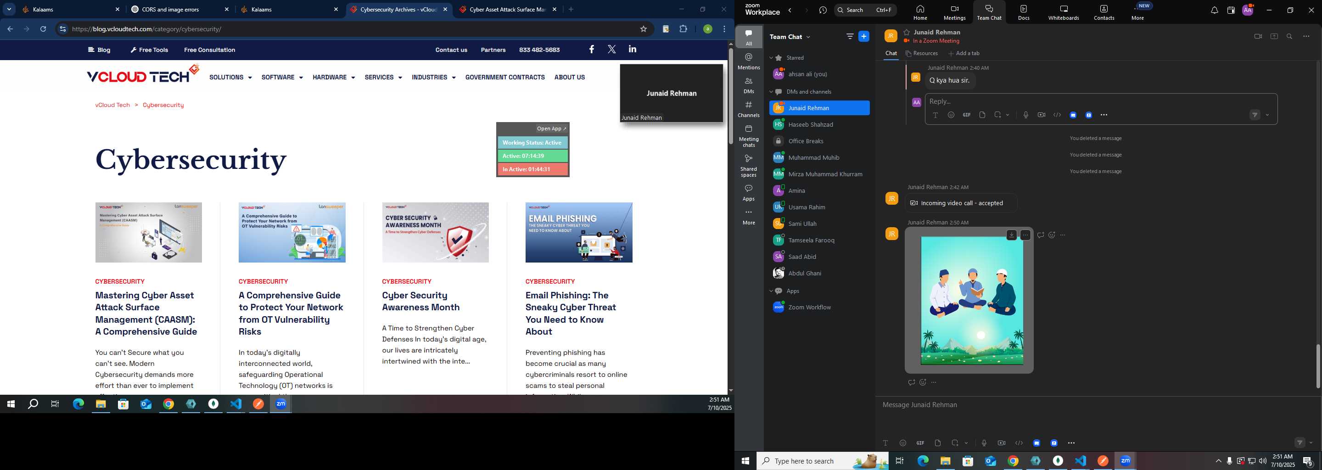Open Zoom history clock icon
This screenshot has width=1322, height=470.
[x=823, y=11]
